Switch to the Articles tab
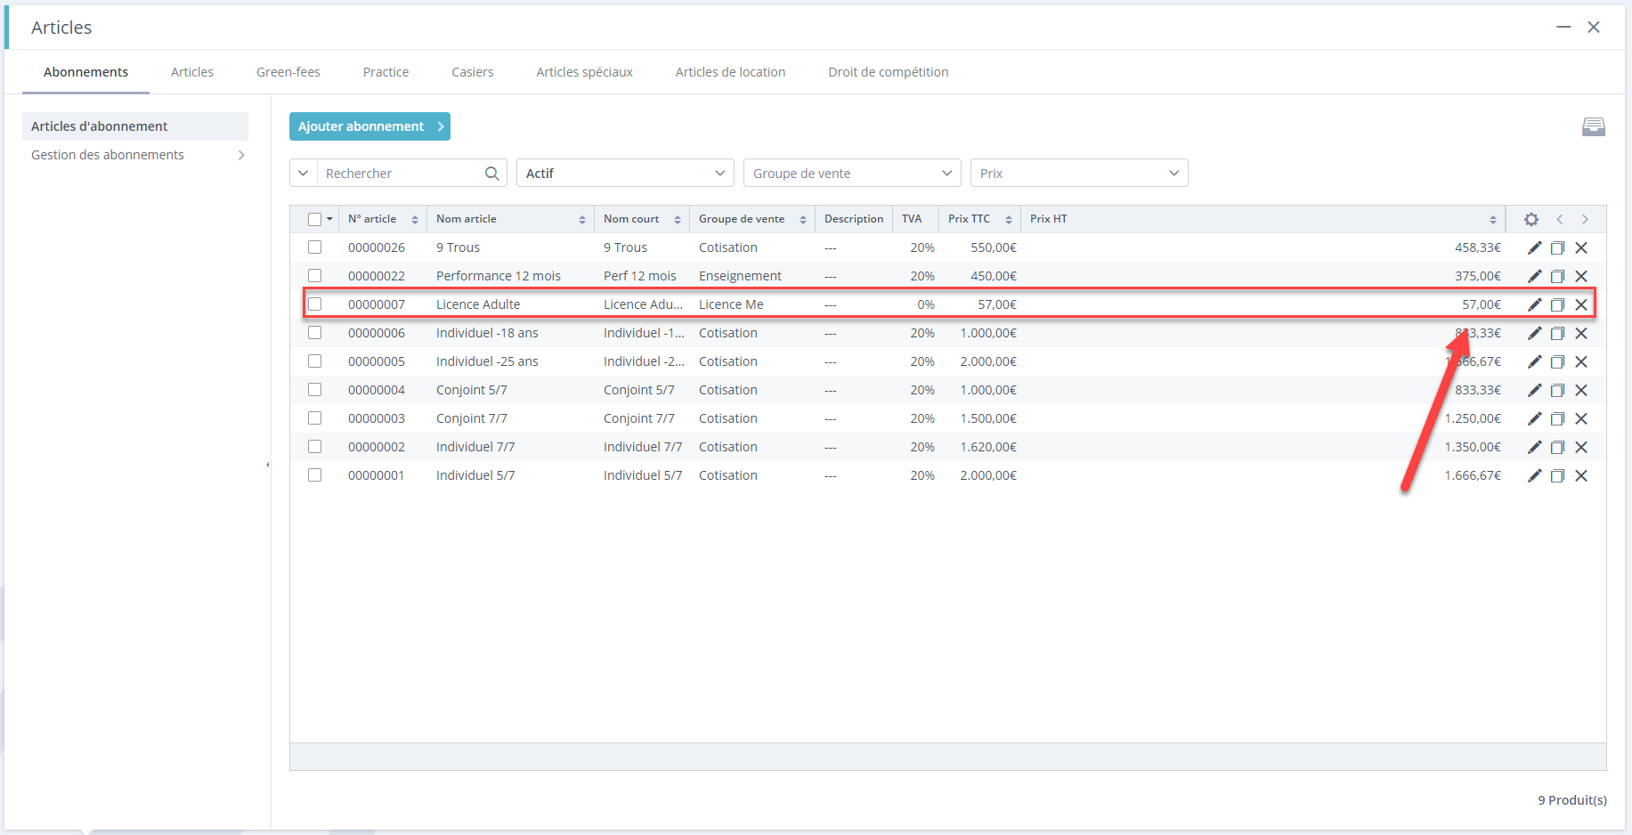The image size is (1632, 835). click(192, 72)
